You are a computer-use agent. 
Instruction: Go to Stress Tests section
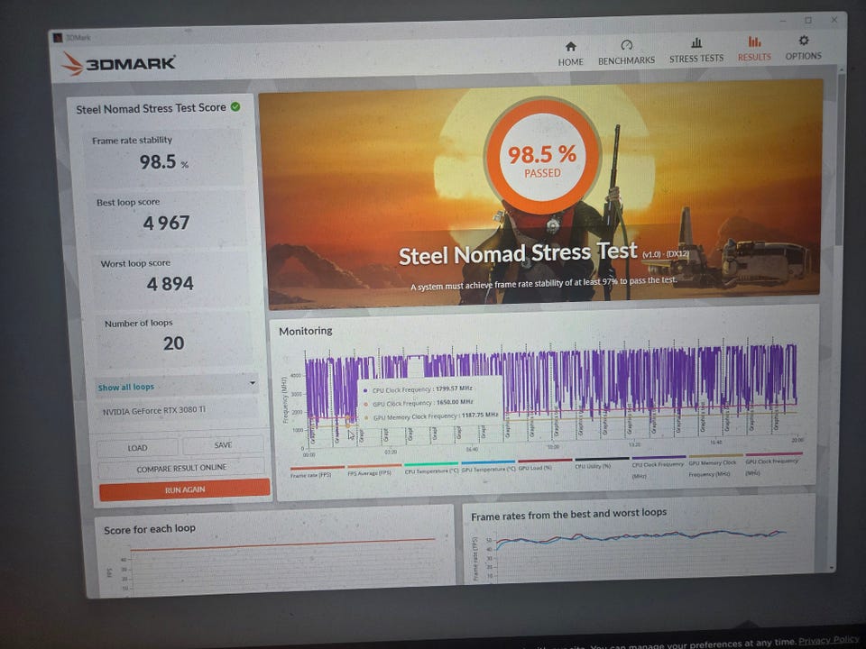[696, 50]
